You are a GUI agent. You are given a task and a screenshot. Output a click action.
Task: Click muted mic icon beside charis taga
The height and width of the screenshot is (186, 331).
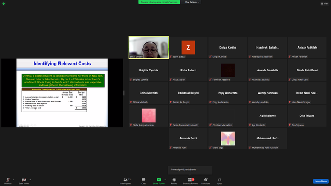pyautogui.click(x=210, y=148)
